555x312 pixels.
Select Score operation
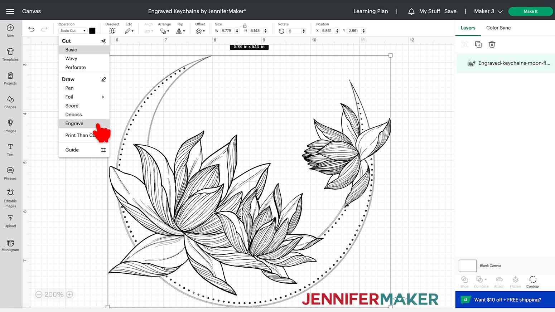coord(84,106)
